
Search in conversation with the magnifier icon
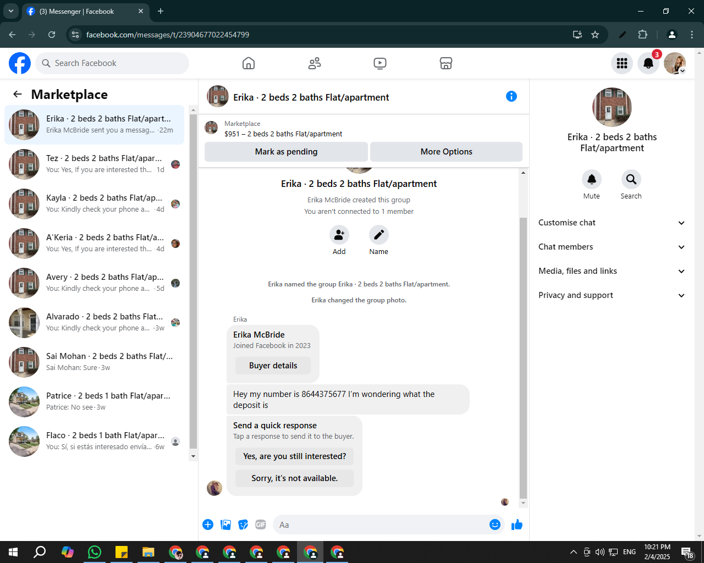click(631, 179)
